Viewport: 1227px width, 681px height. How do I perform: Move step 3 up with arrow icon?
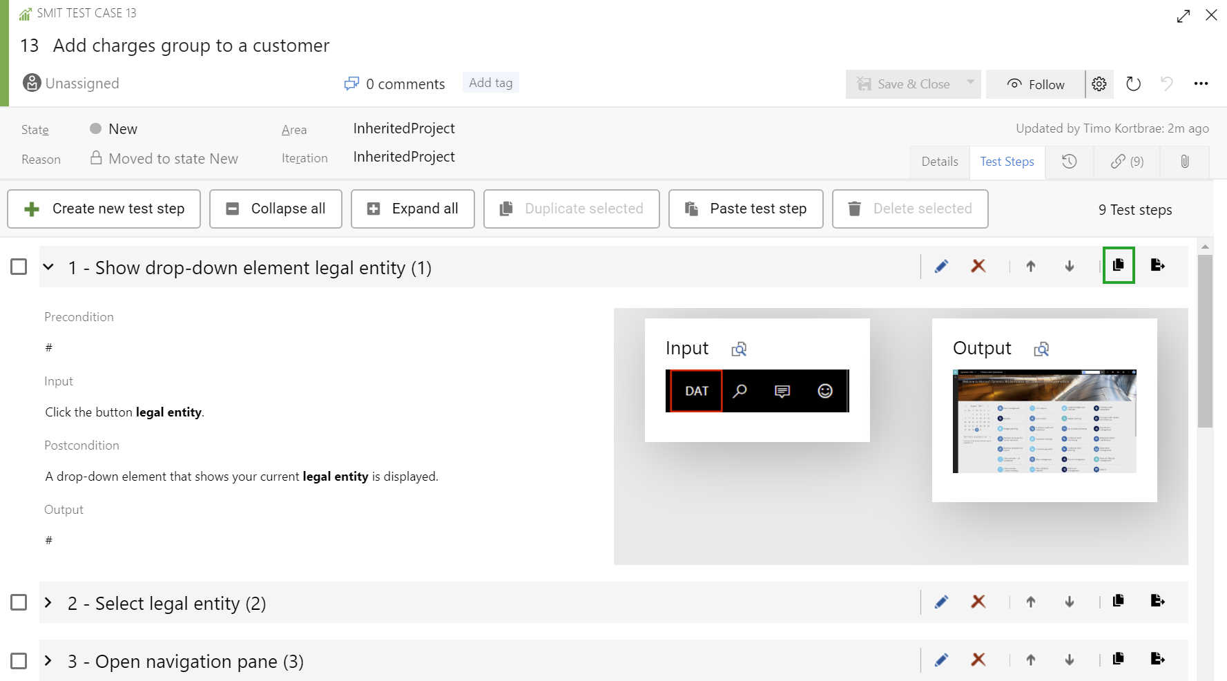pos(1030,660)
